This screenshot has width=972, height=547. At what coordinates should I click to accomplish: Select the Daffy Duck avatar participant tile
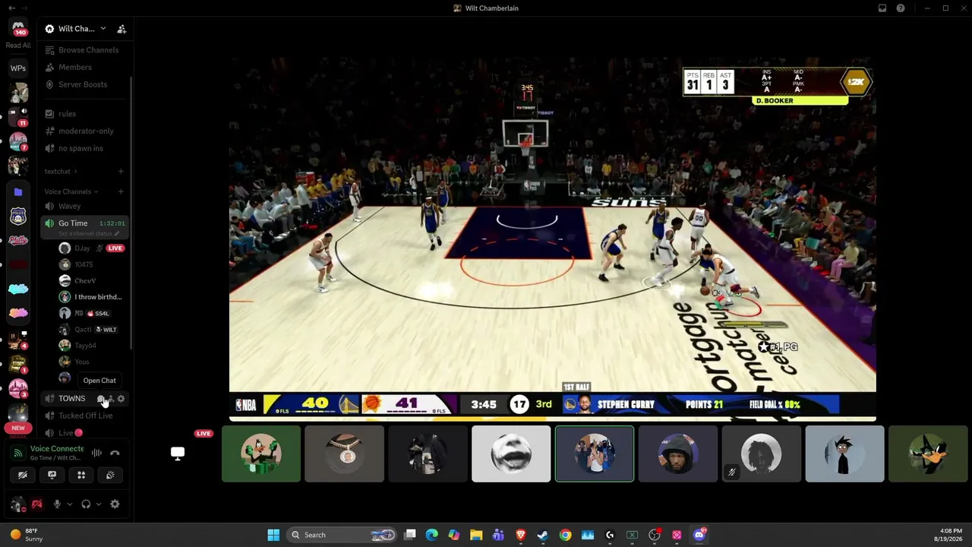point(261,454)
